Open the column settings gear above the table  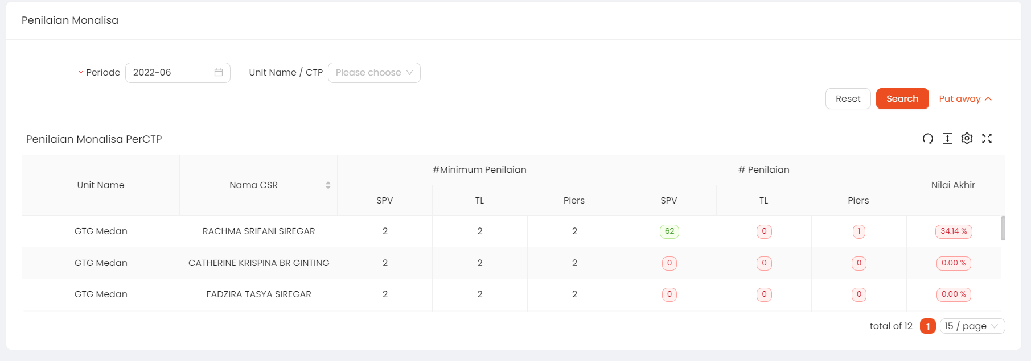[x=967, y=138]
